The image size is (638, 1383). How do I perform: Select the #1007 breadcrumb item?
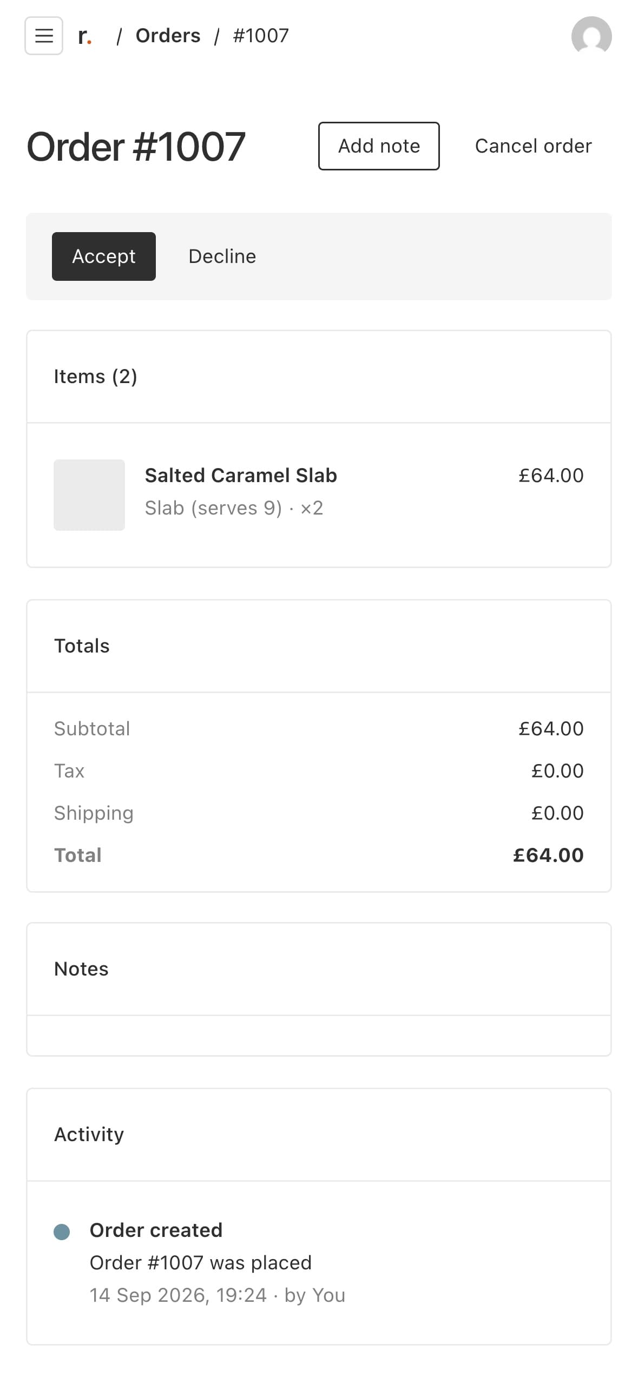click(x=261, y=36)
